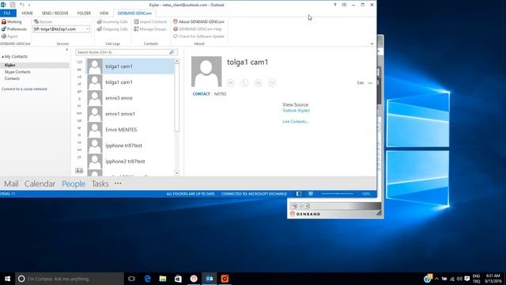Open more actions ellipsis next to Edit
506x285 pixels.
(370, 83)
